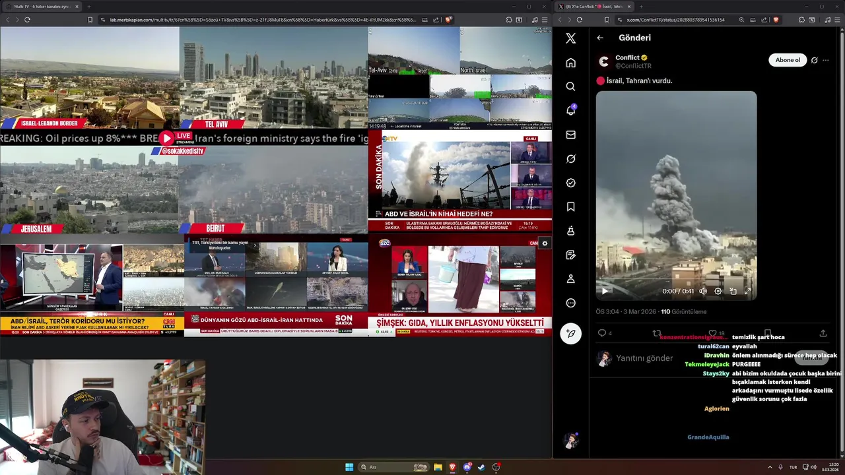Switch to Multi TV browser tab
845x475 pixels.
pyautogui.click(x=41, y=6)
